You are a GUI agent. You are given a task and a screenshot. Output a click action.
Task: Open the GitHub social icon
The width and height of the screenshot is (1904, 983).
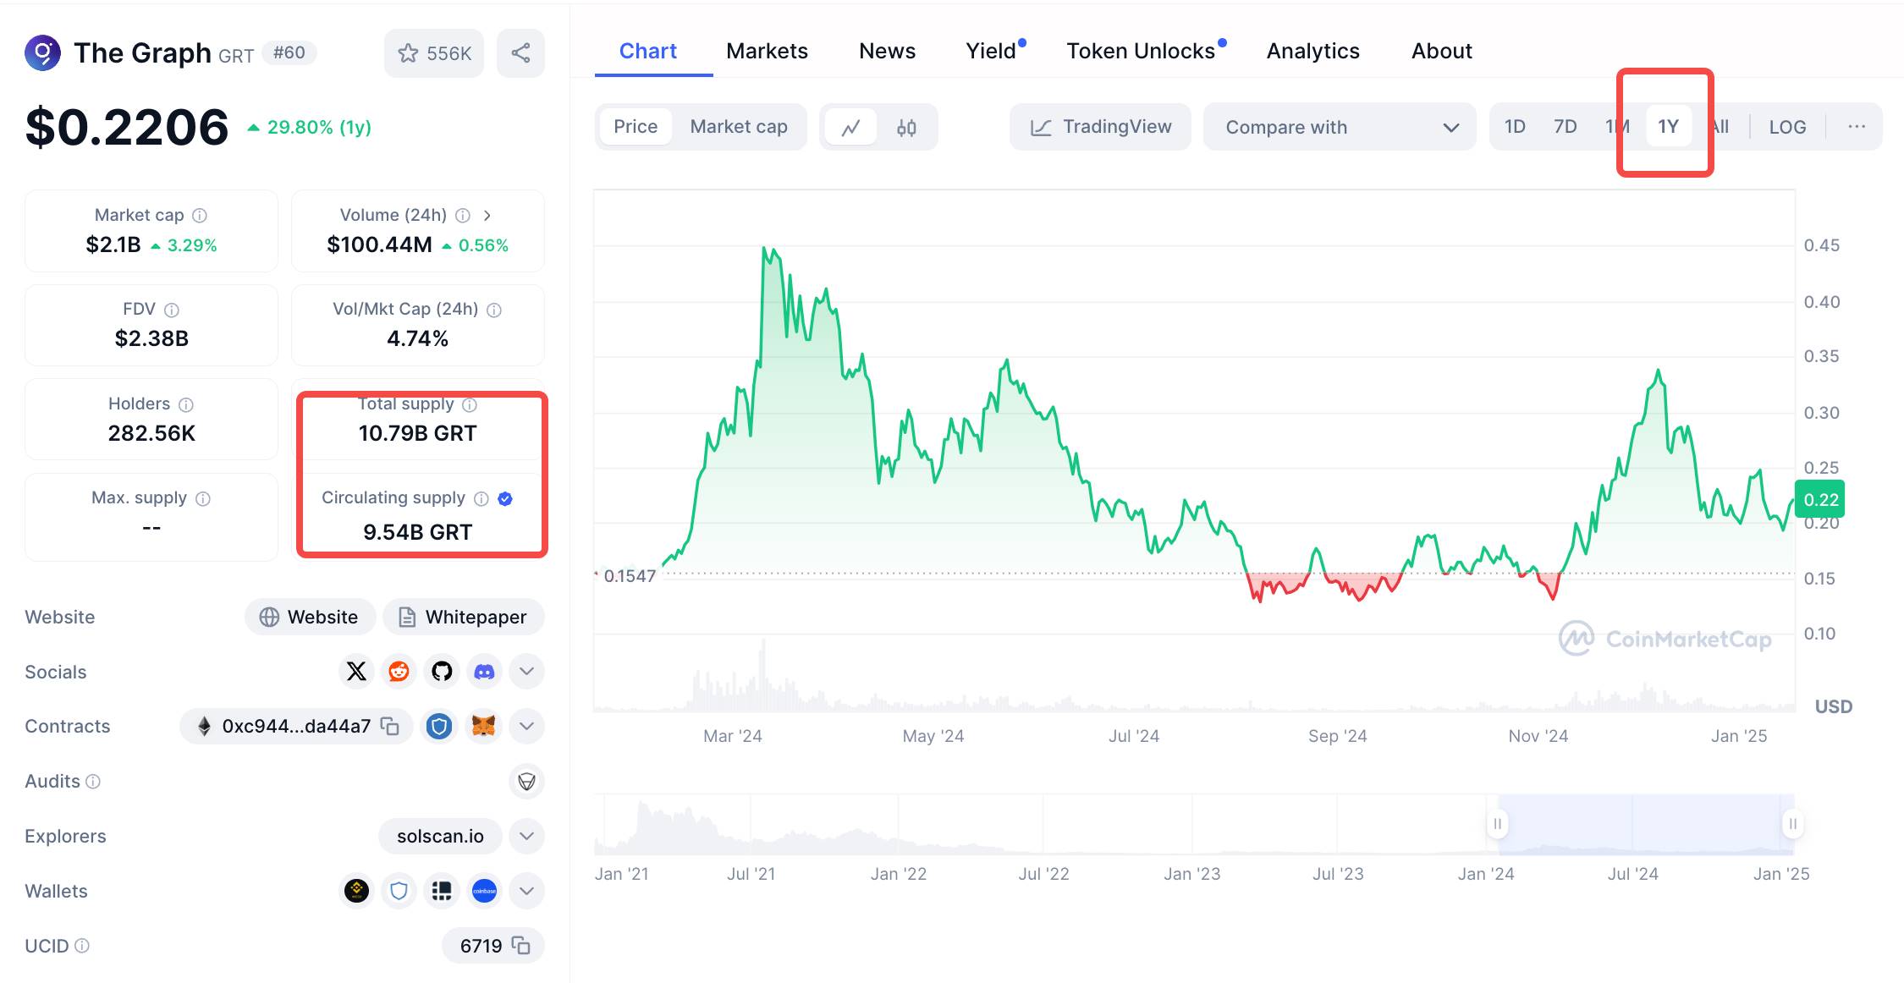pos(442,672)
